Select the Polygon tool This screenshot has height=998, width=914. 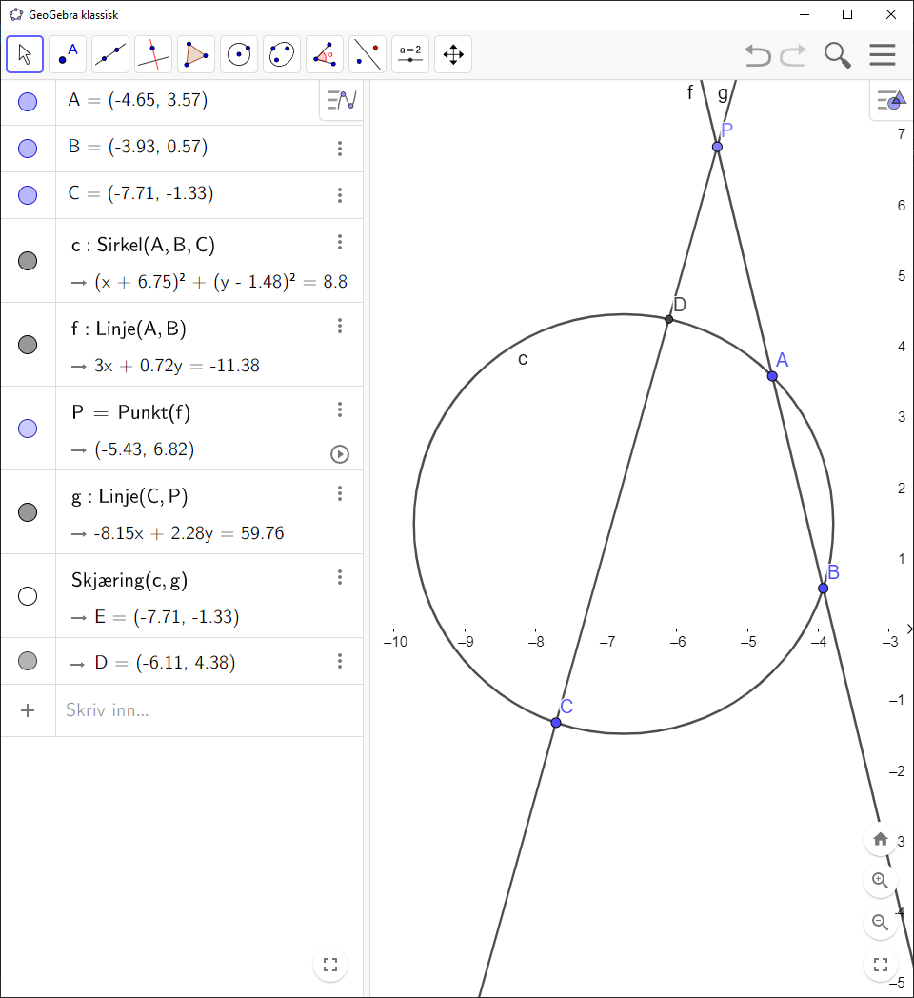point(196,54)
